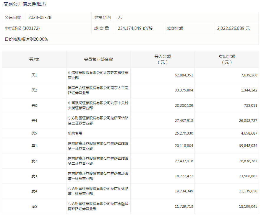Click 东方财富拉萨东环路第二证券营业部 name

pyautogui.click(x=98, y=191)
